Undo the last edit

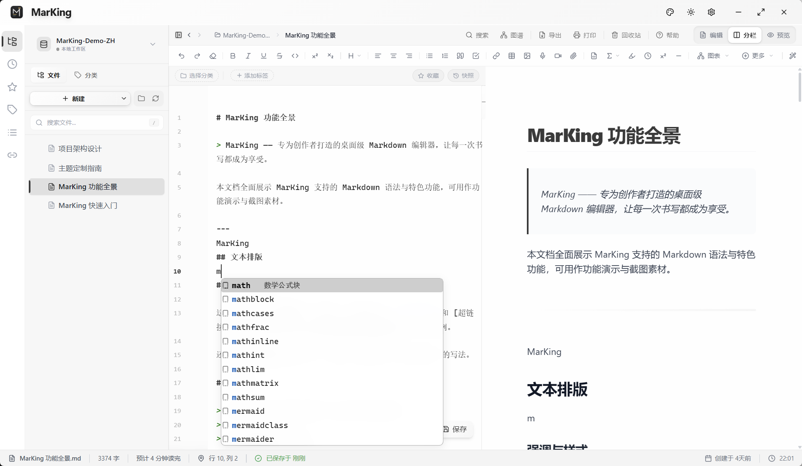(181, 56)
